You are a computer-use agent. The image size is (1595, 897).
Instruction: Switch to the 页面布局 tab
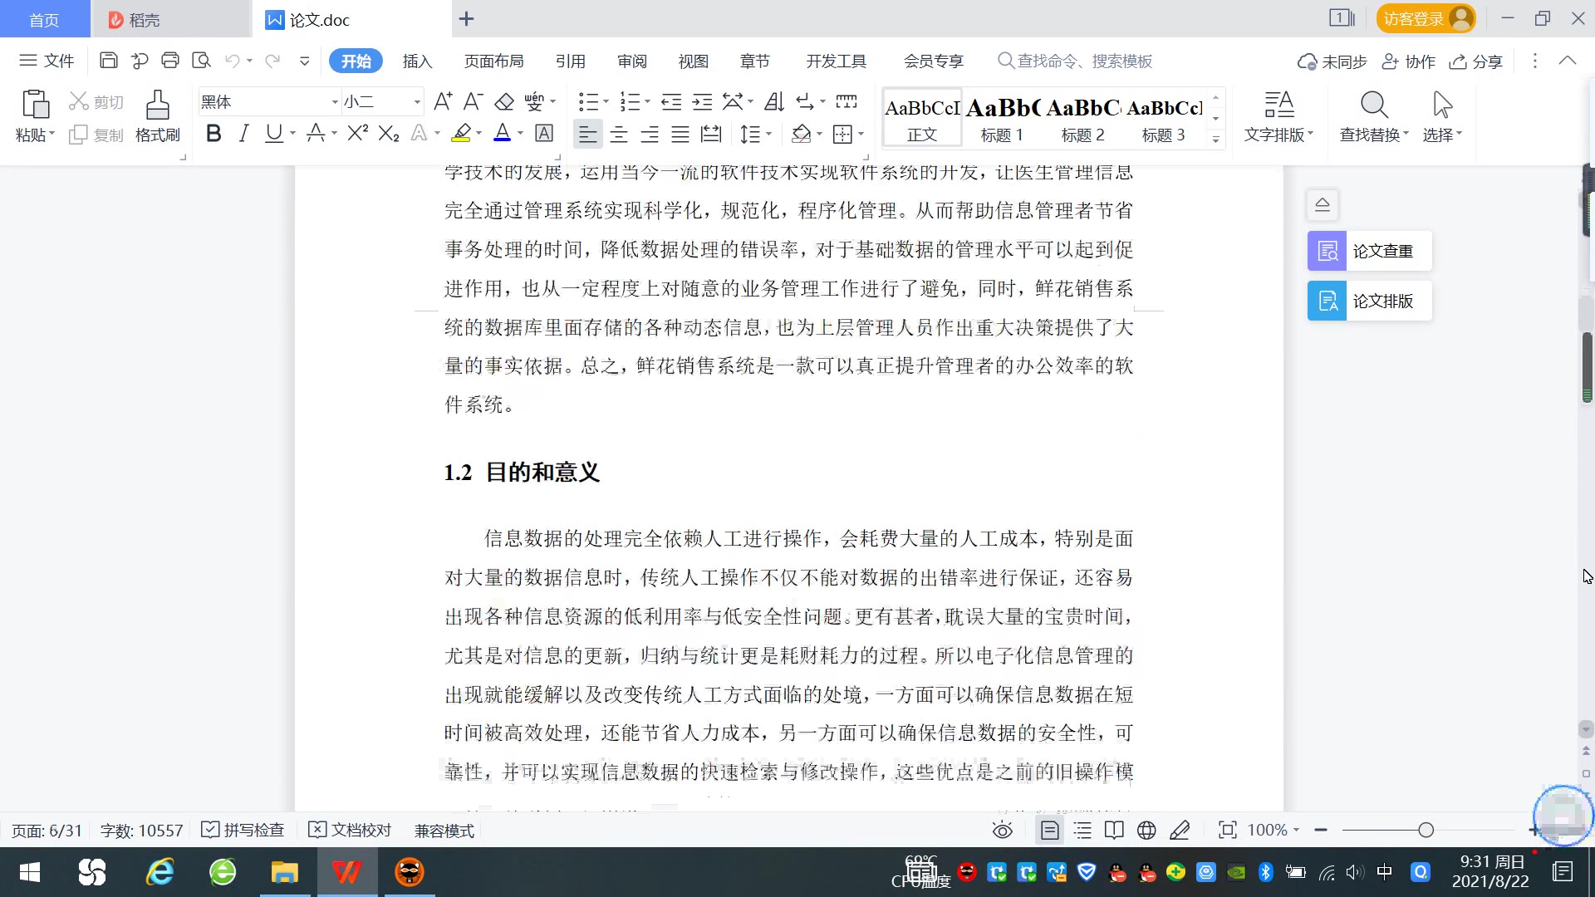(493, 61)
